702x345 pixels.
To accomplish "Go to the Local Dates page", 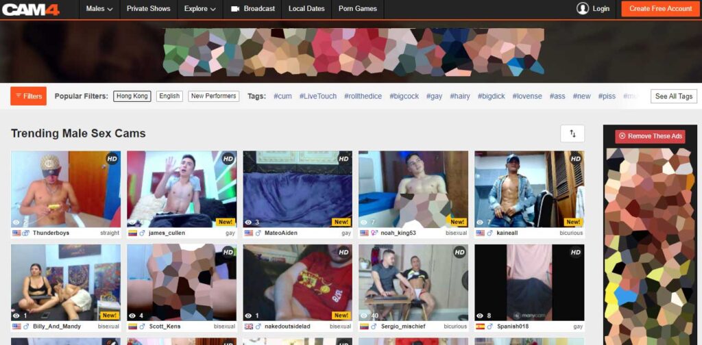I will [306, 9].
